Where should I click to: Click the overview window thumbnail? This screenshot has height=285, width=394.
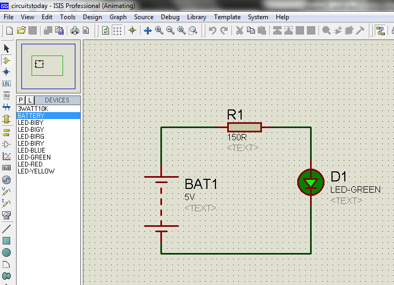[x=48, y=66]
